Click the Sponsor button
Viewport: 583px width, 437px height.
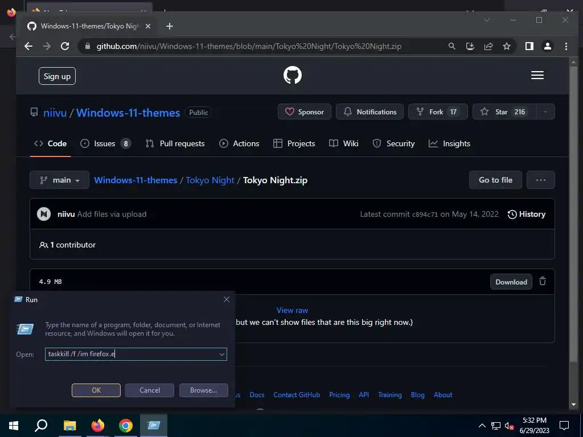coord(305,112)
